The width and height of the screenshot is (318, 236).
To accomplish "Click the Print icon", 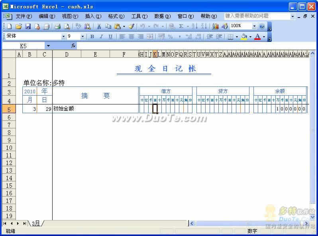I will tap(57, 26).
